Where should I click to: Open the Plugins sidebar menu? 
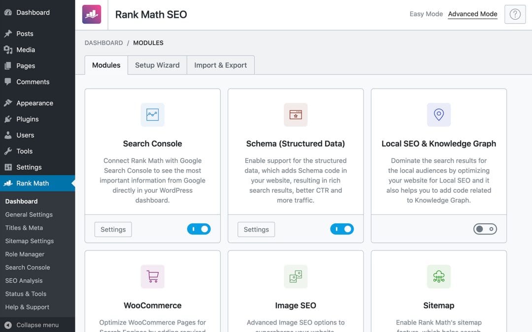(x=28, y=119)
